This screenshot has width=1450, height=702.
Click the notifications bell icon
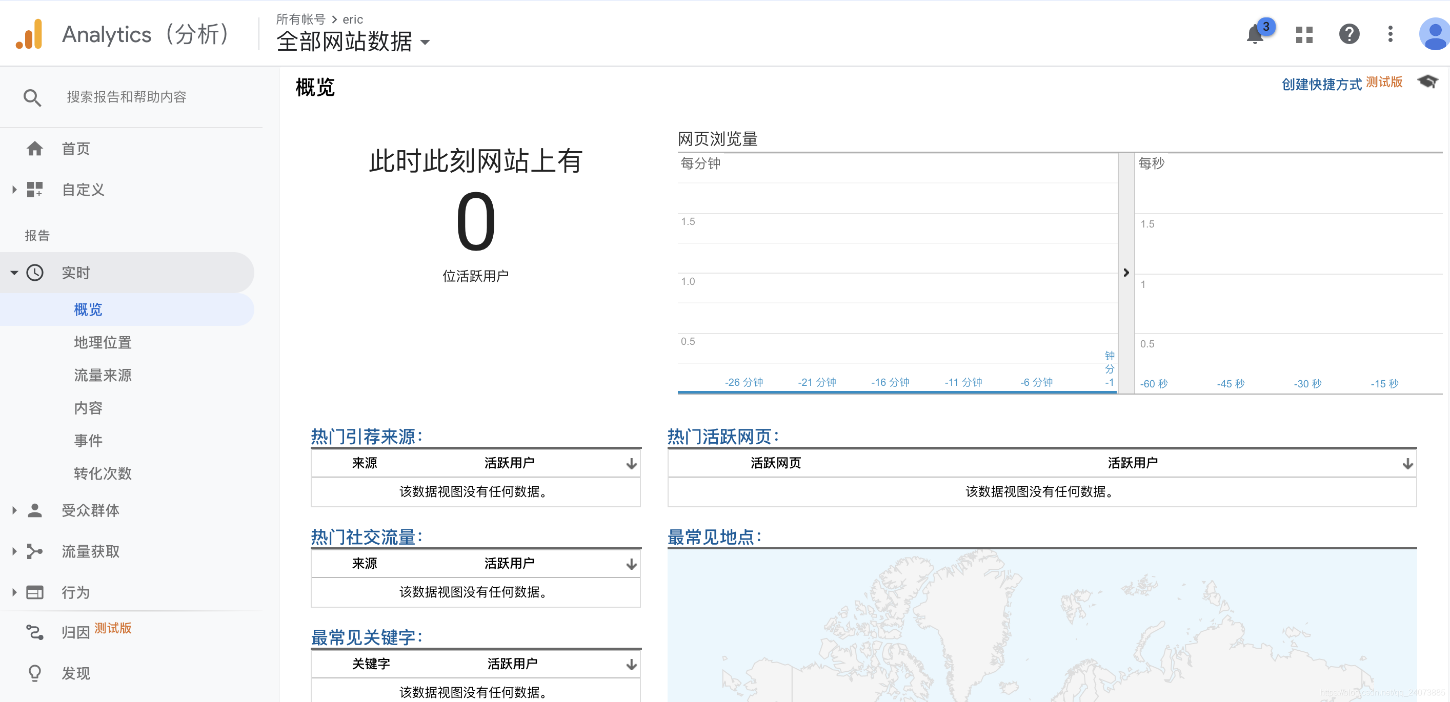tap(1255, 34)
